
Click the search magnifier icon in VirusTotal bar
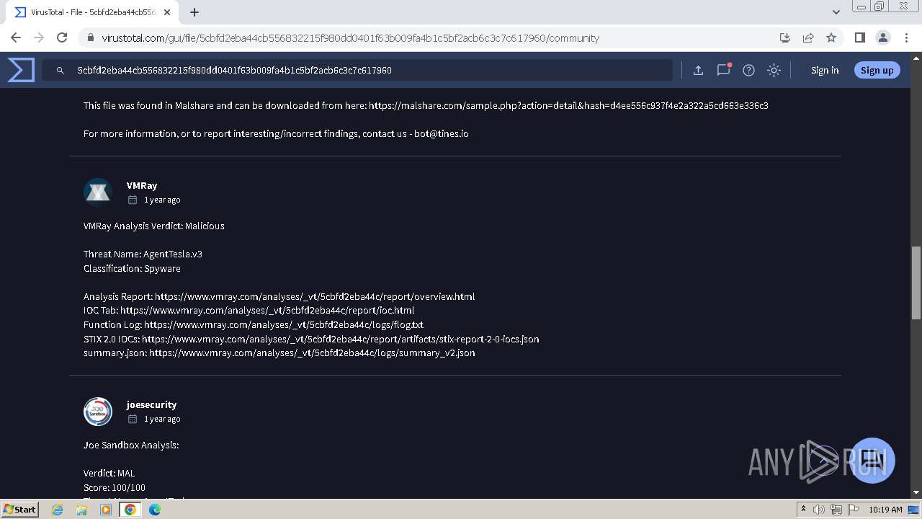click(61, 71)
